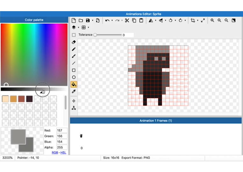Save the sprite image
Viewport: 243px width, 172px height.
[x=88, y=20]
